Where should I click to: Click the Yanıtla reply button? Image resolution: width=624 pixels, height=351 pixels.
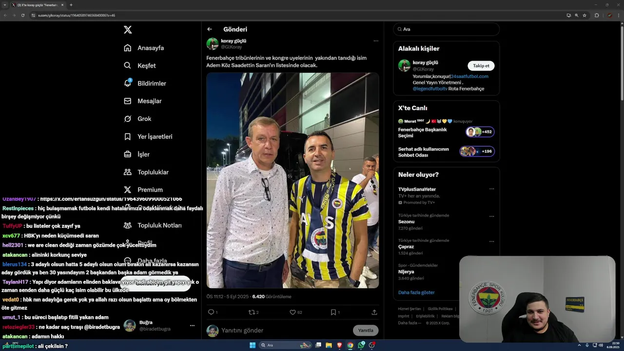pyautogui.click(x=366, y=330)
